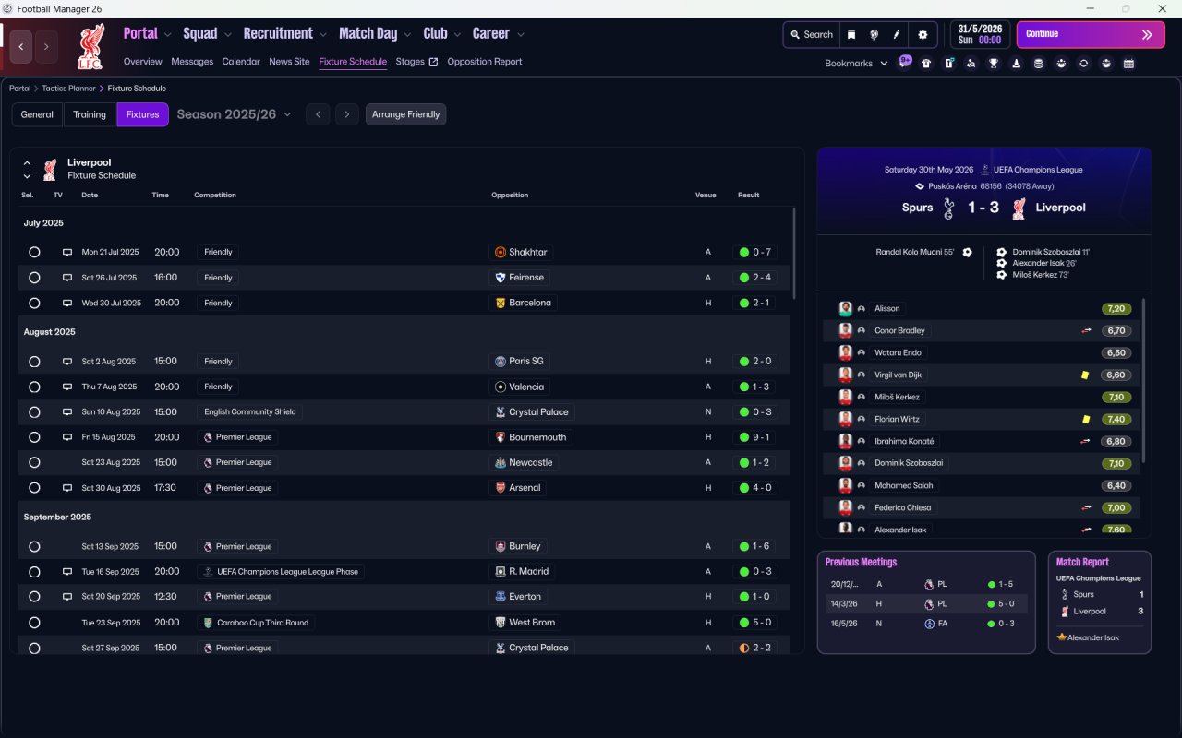Expand the Portal menu chevron

point(167,34)
